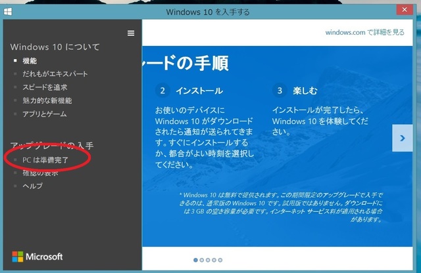The width and height of the screenshot is (421, 273).
Task: Go to second page indicator dot
Action: tap(202, 260)
